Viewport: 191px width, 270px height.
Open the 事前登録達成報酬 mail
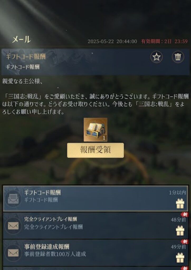(96, 253)
